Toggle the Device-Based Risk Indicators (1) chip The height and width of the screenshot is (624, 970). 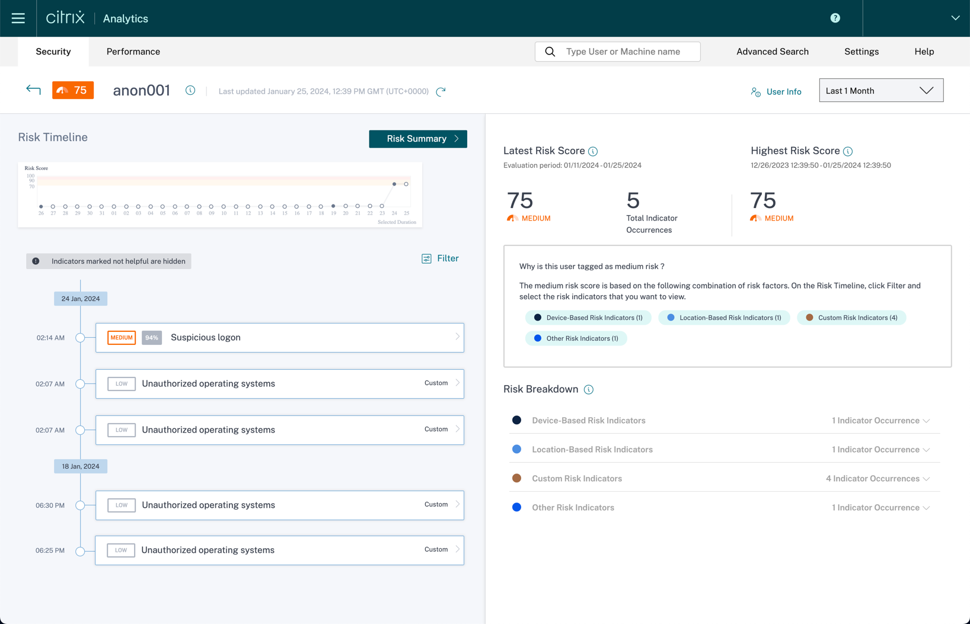point(588,318)
